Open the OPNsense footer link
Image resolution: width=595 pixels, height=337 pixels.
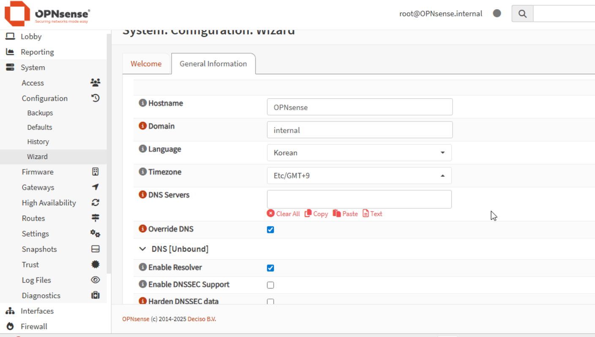click(136, 319)
